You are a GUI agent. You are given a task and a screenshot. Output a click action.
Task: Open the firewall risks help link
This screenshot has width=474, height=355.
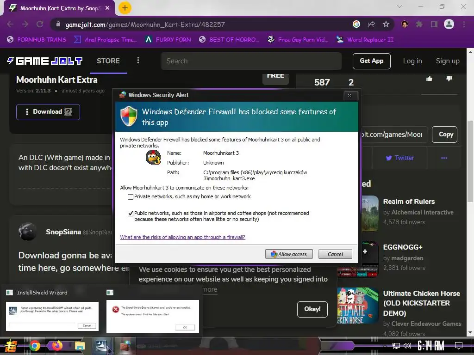[x=182, y=237]
